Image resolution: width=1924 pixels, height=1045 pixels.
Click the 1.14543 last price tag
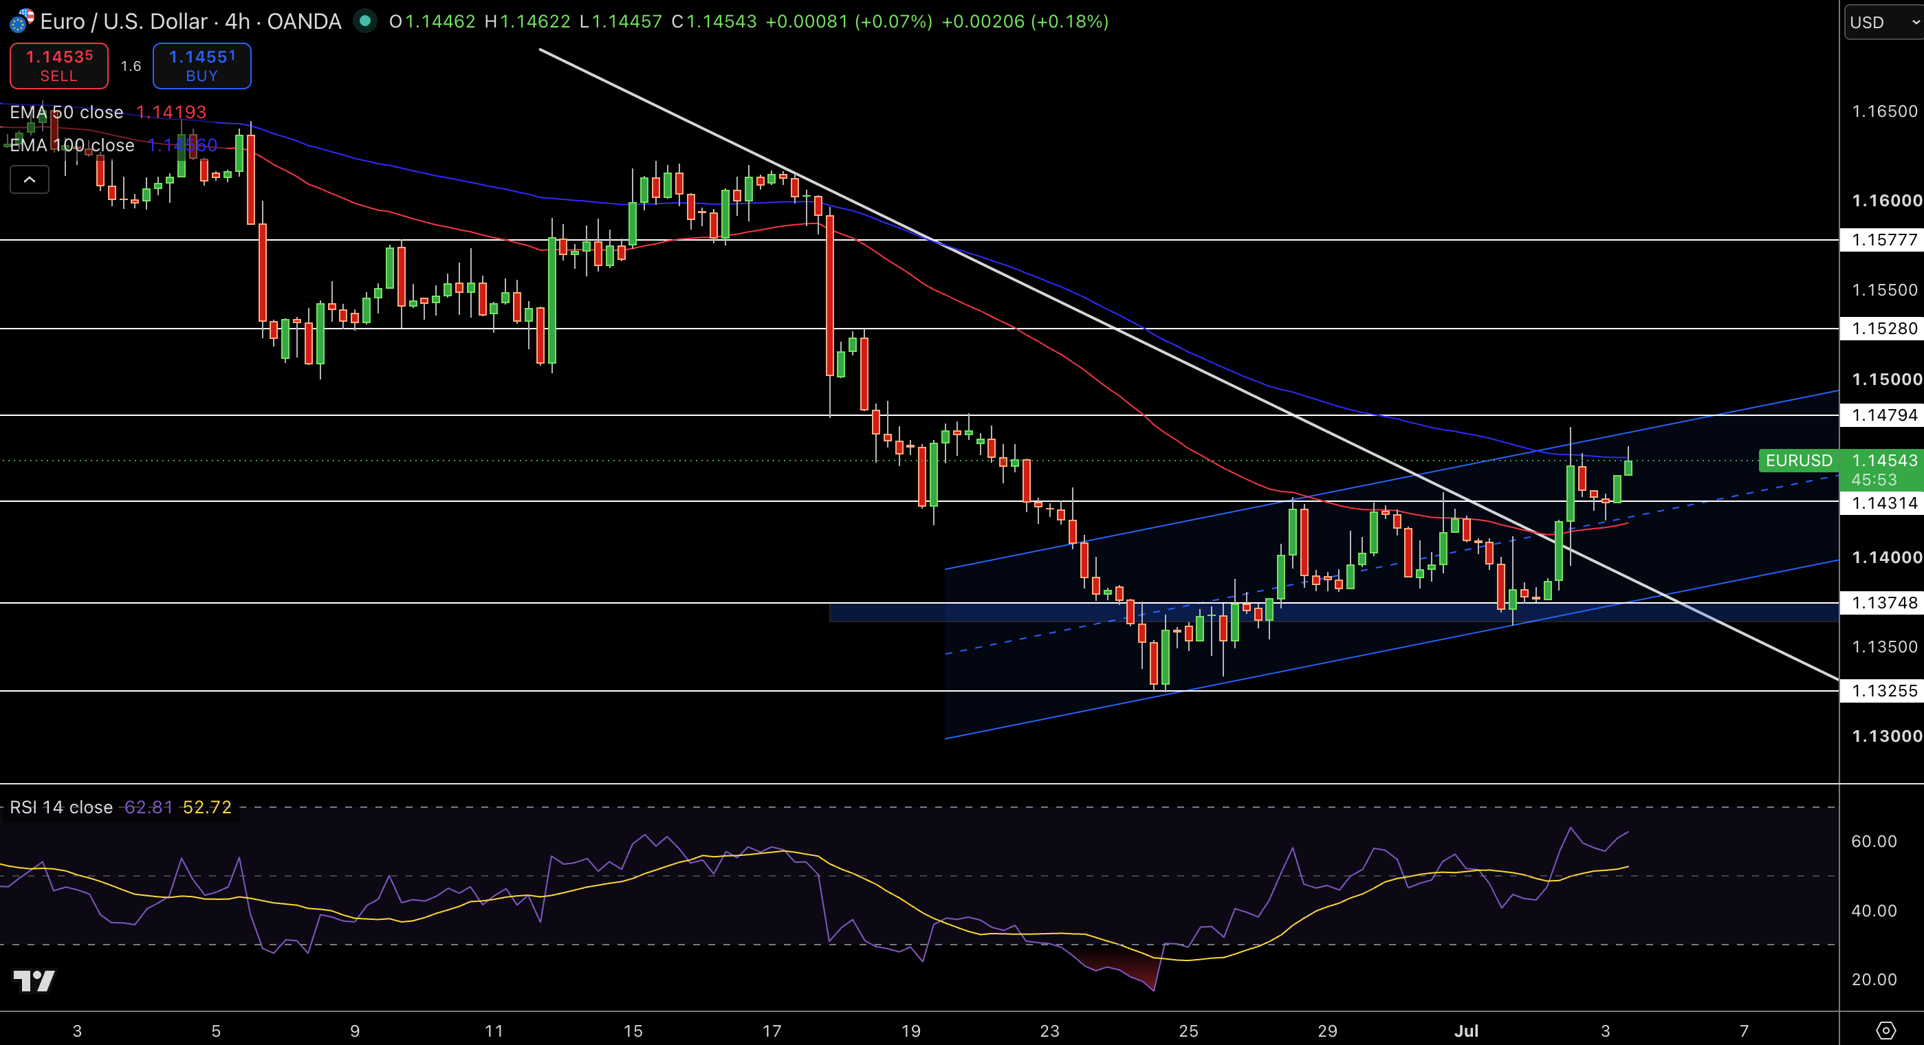[1883, 460]
